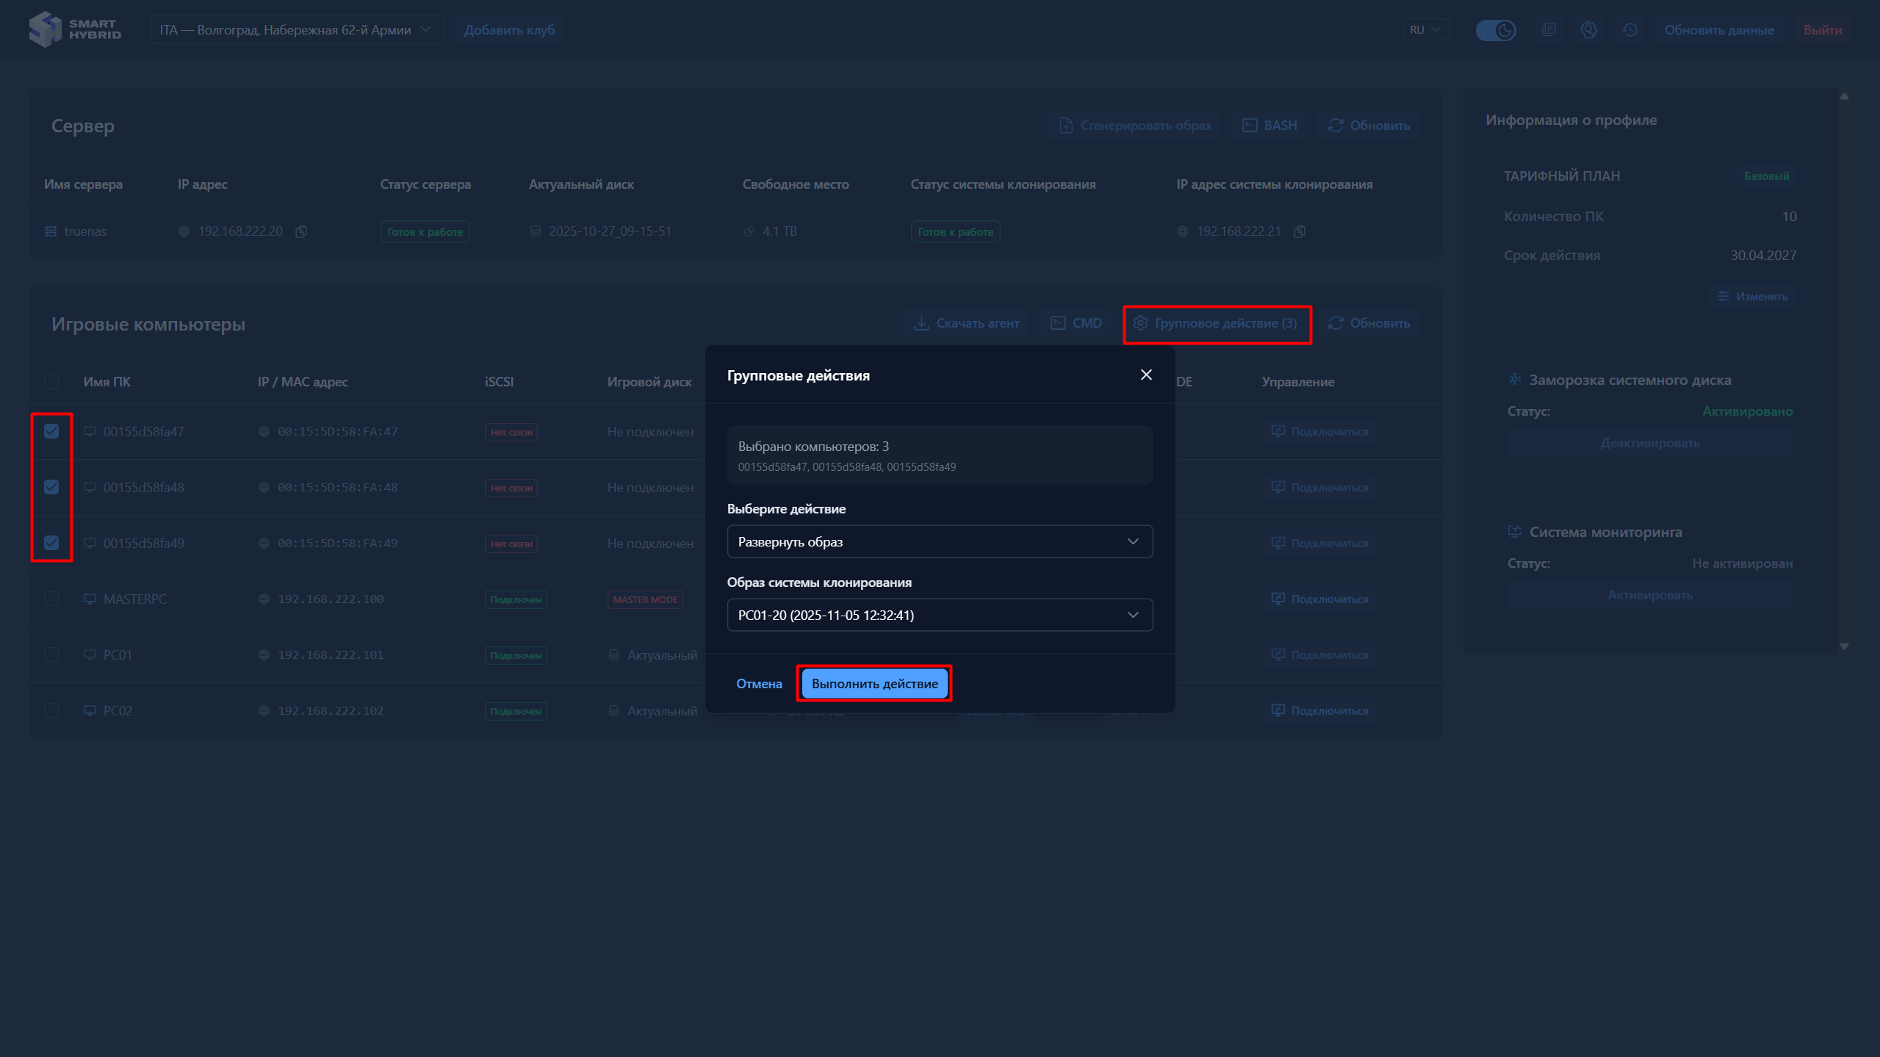Click the Smart Hybrid logo
Screen dimensions: 1880x1057
(x=75, y=29)
